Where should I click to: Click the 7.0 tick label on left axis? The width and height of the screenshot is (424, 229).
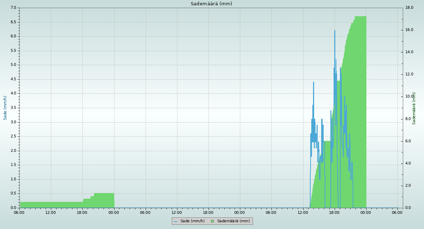click(x=13, y=8)
